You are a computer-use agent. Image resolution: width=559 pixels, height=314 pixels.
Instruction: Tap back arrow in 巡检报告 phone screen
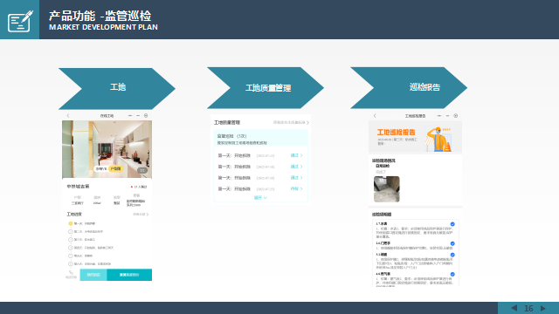point(375,116)
